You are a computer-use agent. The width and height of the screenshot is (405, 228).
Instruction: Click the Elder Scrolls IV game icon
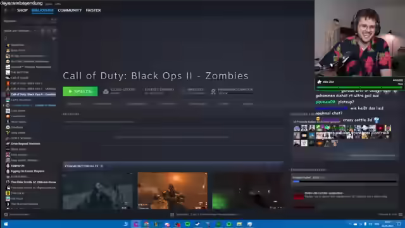click(8, 182)
